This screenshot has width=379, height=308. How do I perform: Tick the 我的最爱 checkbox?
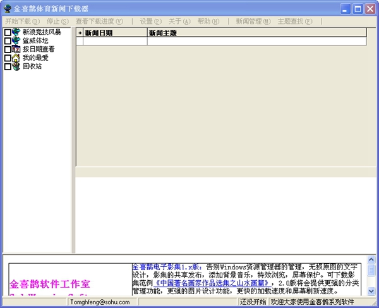tap(8, 58)
